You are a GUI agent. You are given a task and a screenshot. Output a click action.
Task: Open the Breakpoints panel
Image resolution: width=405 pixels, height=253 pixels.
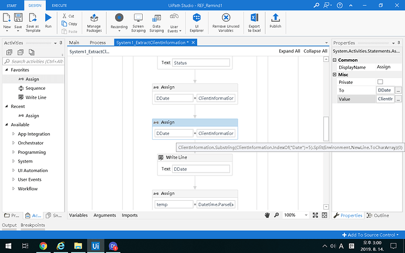tap(33, 225)
